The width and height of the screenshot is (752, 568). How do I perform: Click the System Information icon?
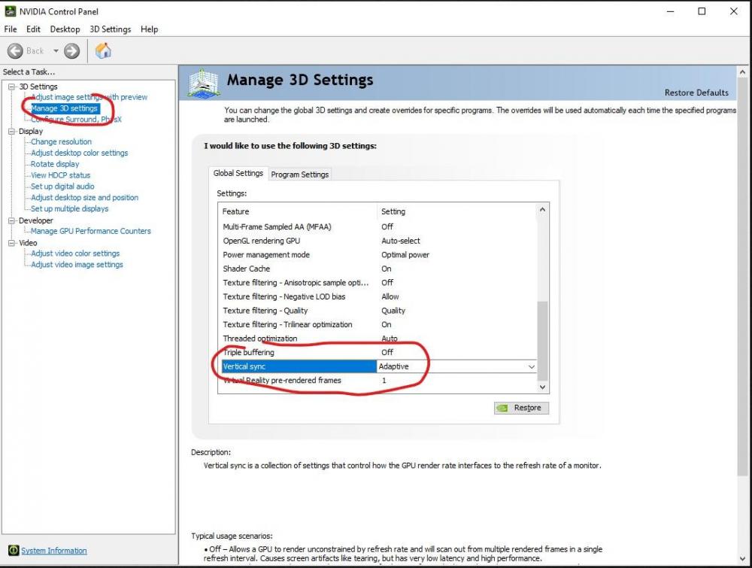[x=14, y=550]
